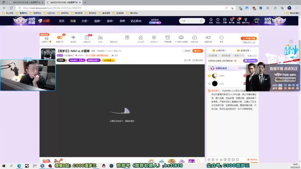Viewport: 301px width, 169px height.
Task: Go back with browser back arrow
Action: click(x=4, y=8)
